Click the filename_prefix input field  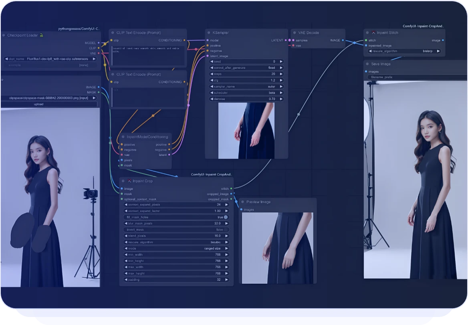[417, 77]
